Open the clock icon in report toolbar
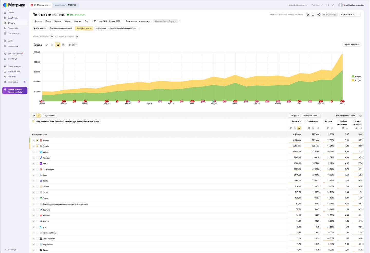 click(308, 15)
